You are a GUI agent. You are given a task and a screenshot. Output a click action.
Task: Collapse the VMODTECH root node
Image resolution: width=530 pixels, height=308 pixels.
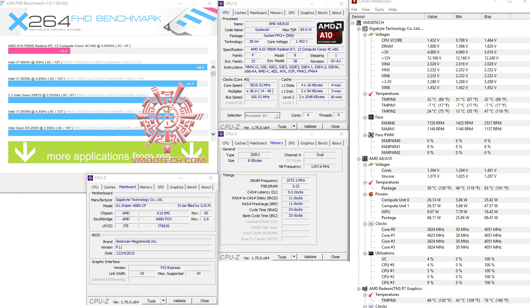click(x=353, y=23)
